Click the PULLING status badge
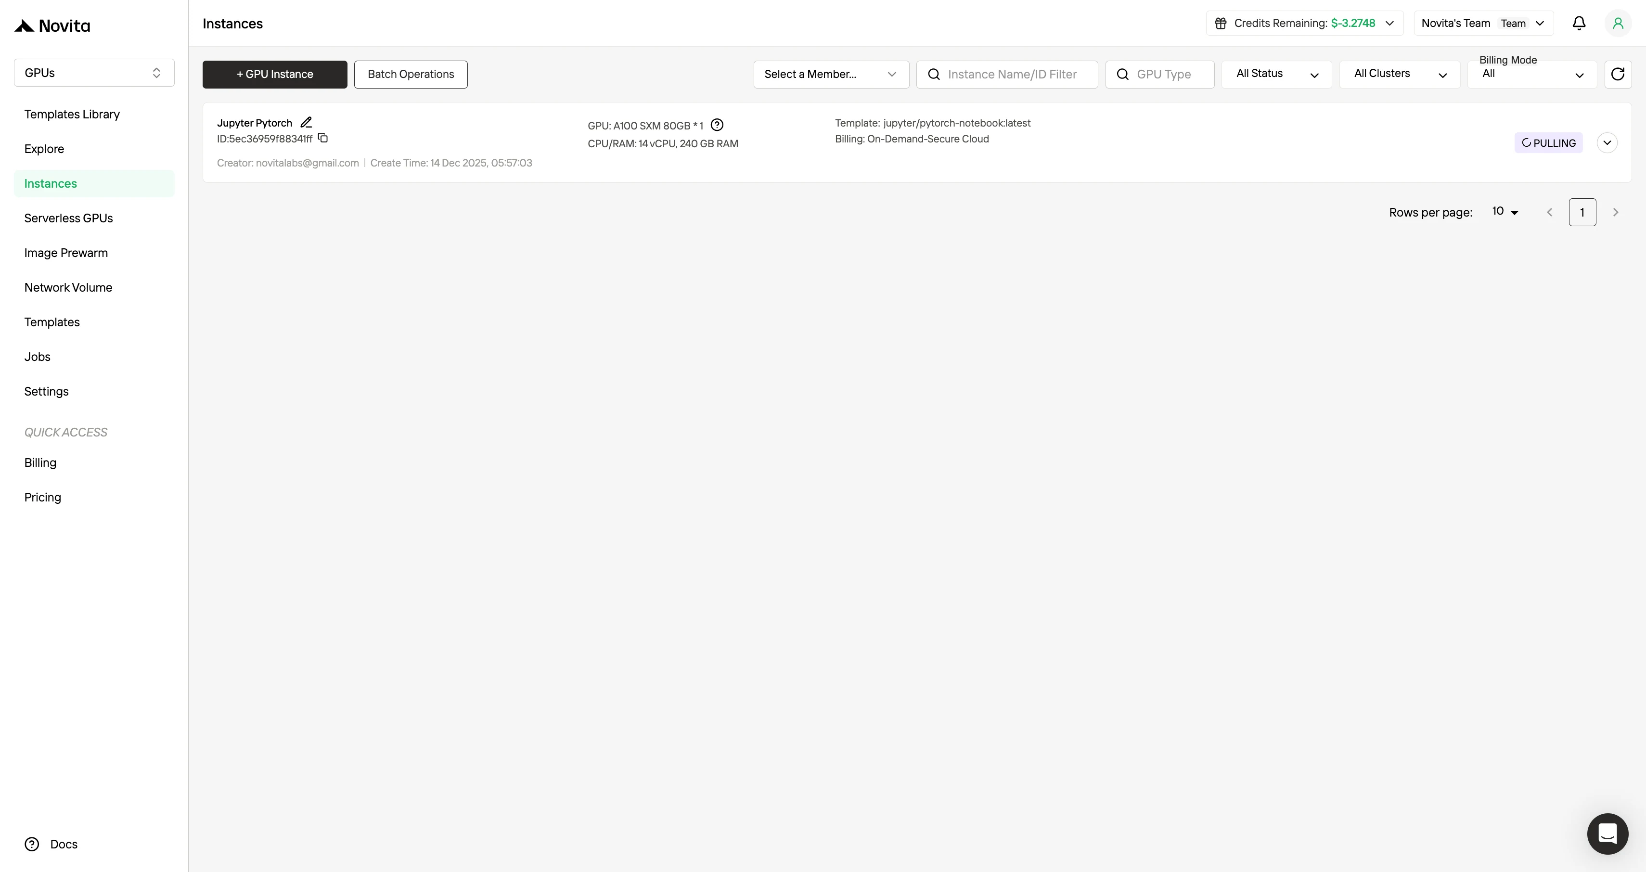1646x872 pixels. click(x=1548, y=142)
